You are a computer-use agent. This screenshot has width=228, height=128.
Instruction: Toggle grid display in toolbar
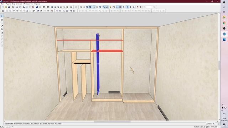[120, 7]
